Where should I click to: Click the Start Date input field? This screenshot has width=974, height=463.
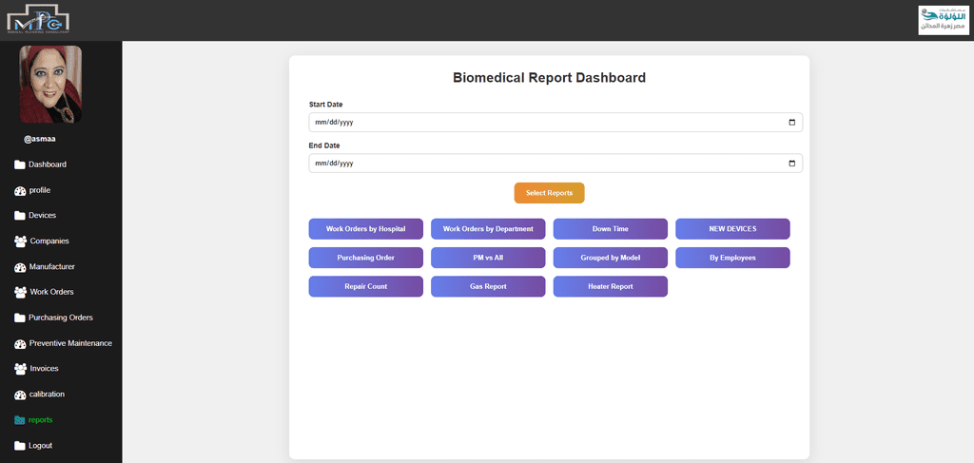click(x=542, y=123)
